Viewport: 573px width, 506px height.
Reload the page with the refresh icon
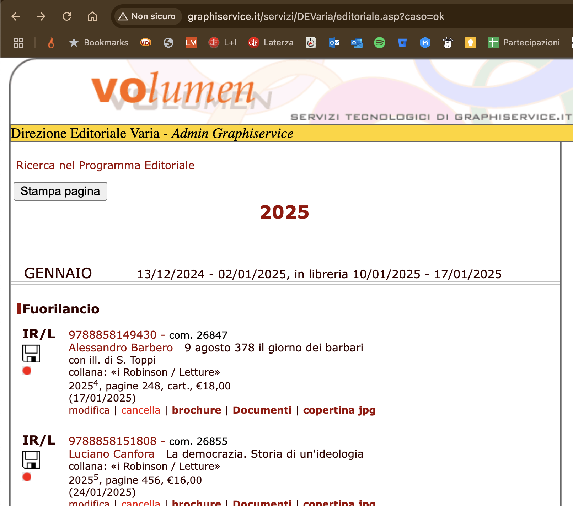[x=67, y=16]
